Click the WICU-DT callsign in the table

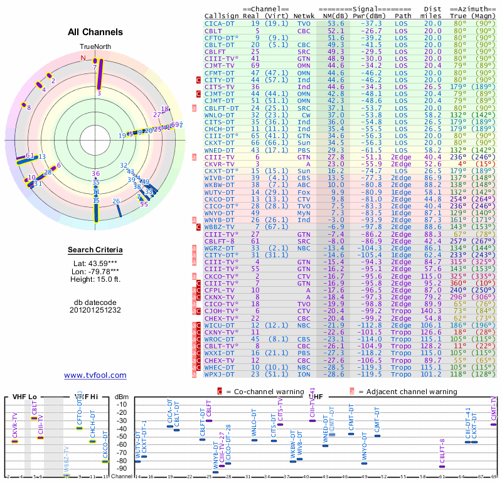coord(219,325)
